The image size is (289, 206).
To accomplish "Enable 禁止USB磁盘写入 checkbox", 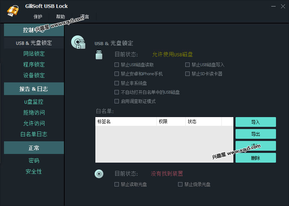I will tap(187, 65).
